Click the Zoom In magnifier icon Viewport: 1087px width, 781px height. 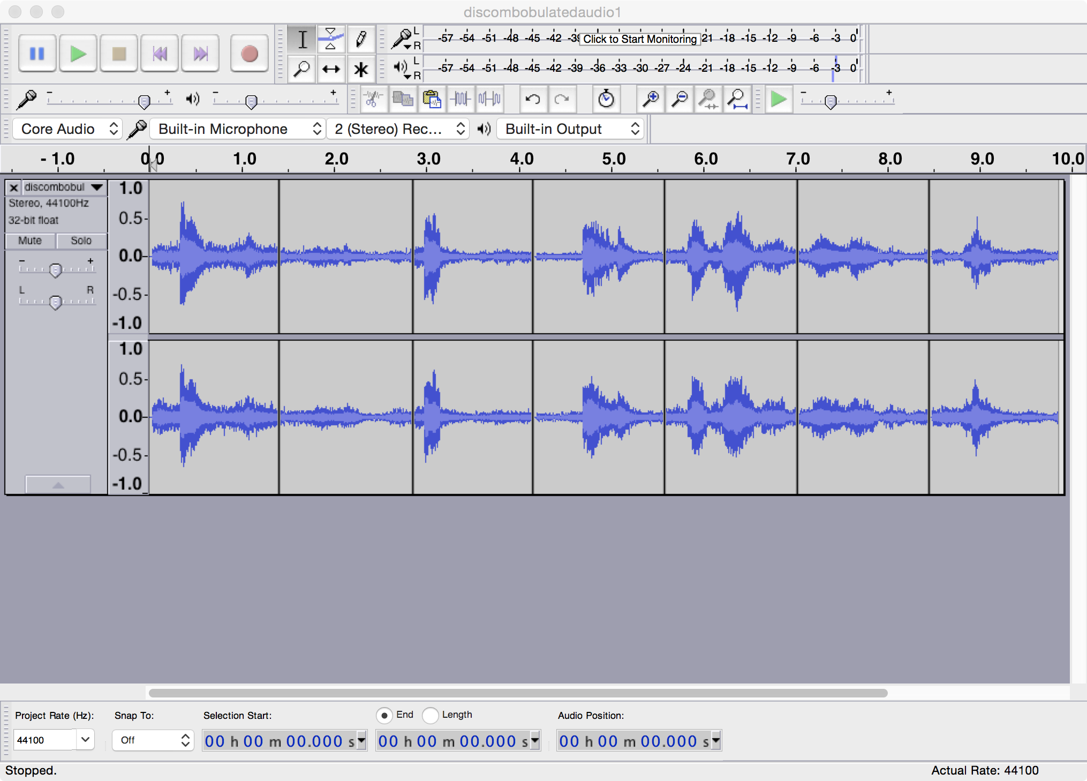pyautogui.click(x=650, y=99)
